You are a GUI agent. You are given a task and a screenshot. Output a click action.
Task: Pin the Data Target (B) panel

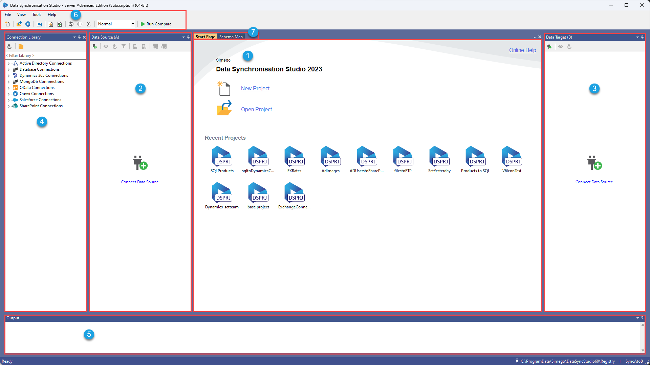[642, 37]
